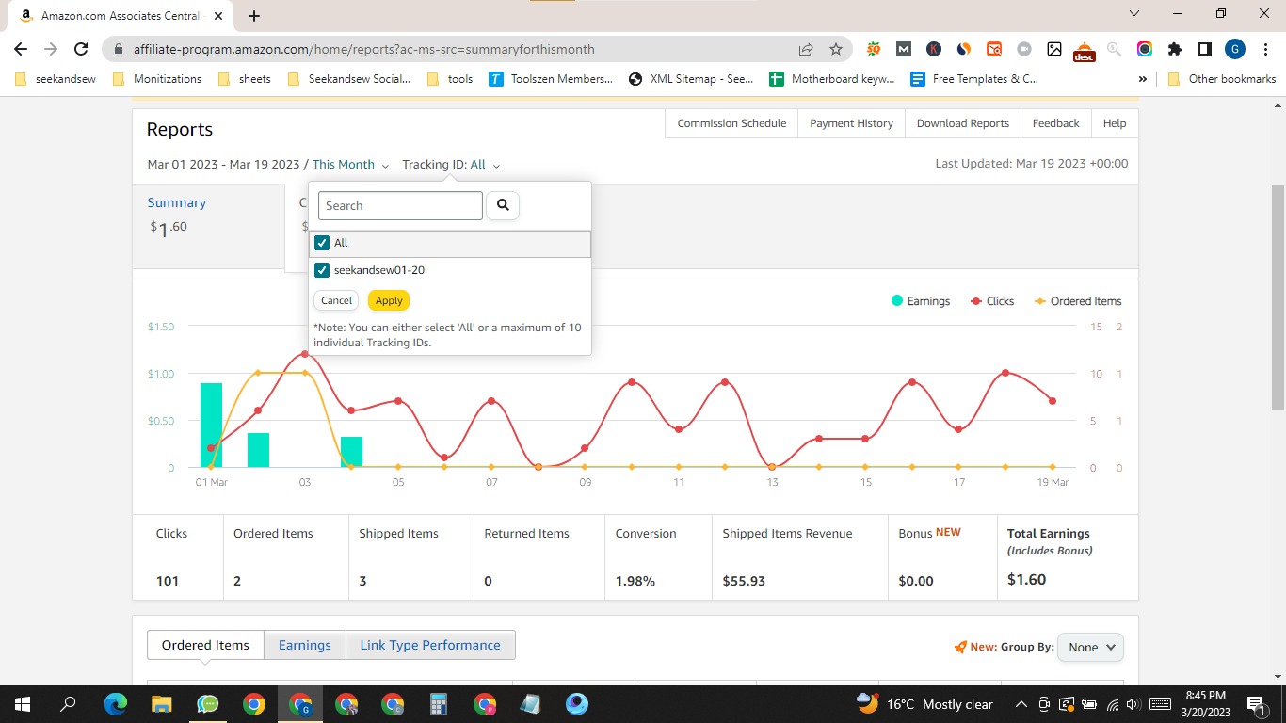Open the share page icon in address bar
The image size is (1286, 723).
(x=806, y=49)
